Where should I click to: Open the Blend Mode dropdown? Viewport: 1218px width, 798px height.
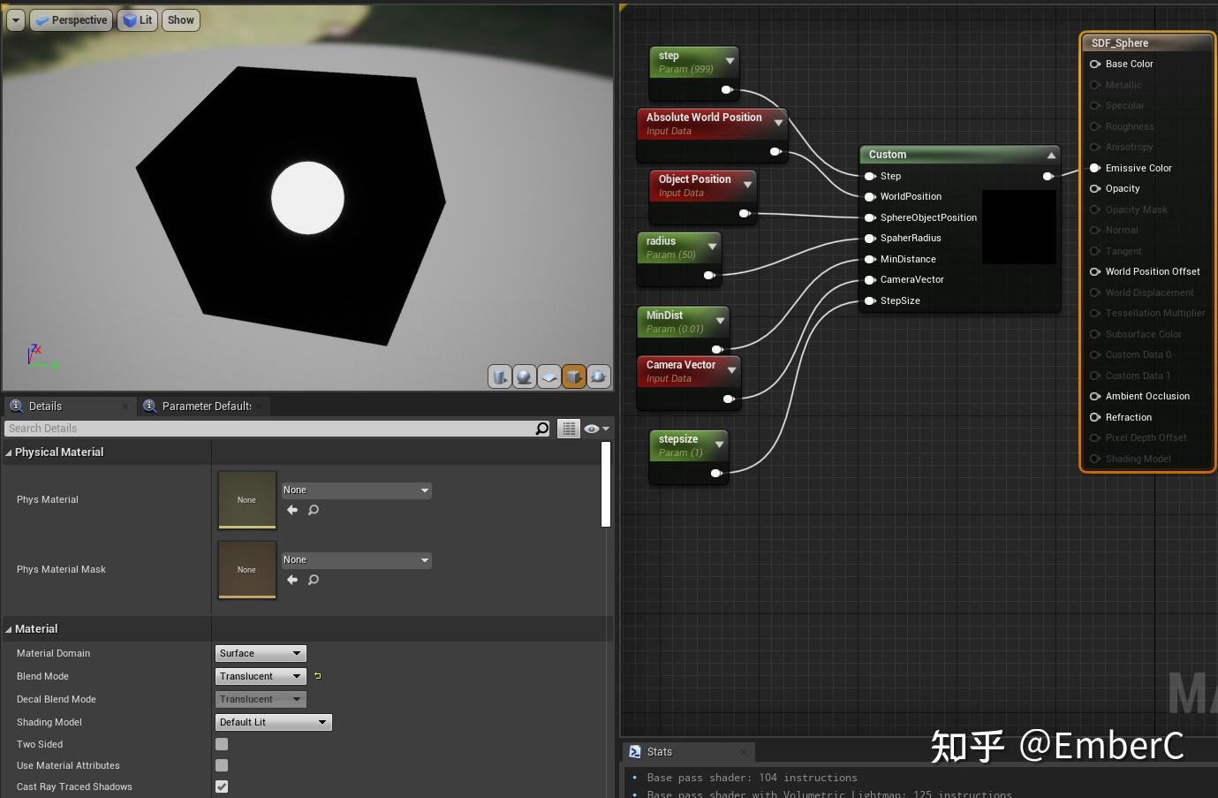[260, 676]
